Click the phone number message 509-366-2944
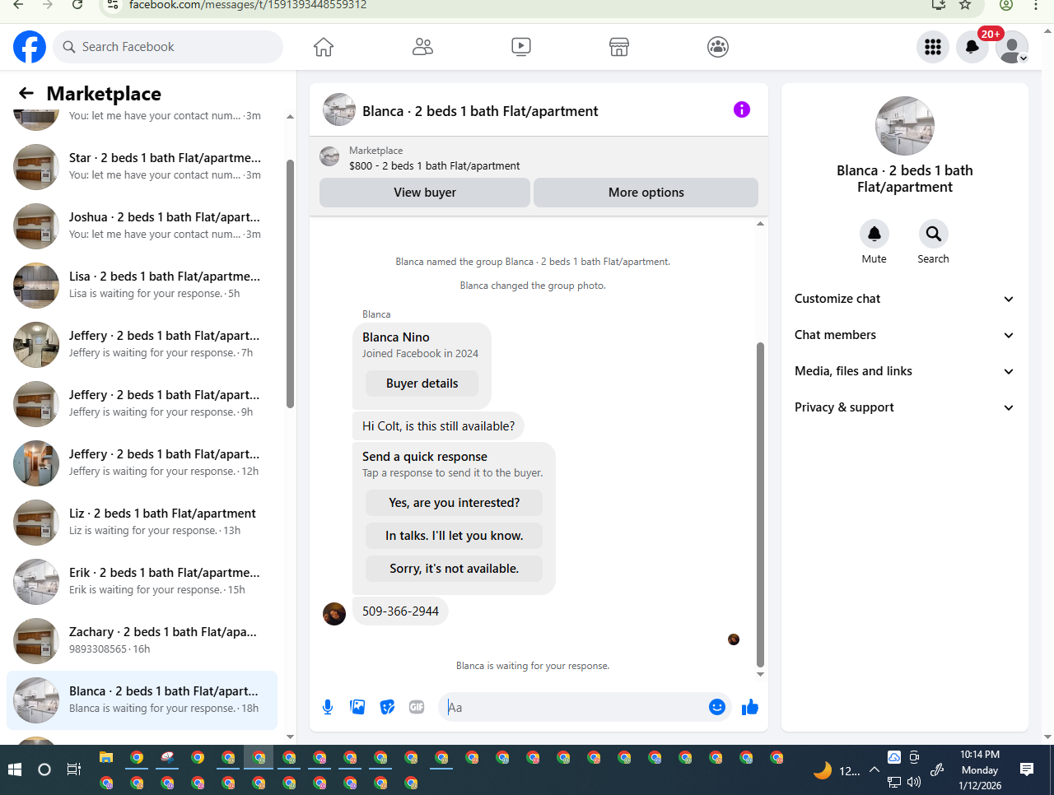The width and height of the screenshot is (1054, 795). click(x=400, y=611)
